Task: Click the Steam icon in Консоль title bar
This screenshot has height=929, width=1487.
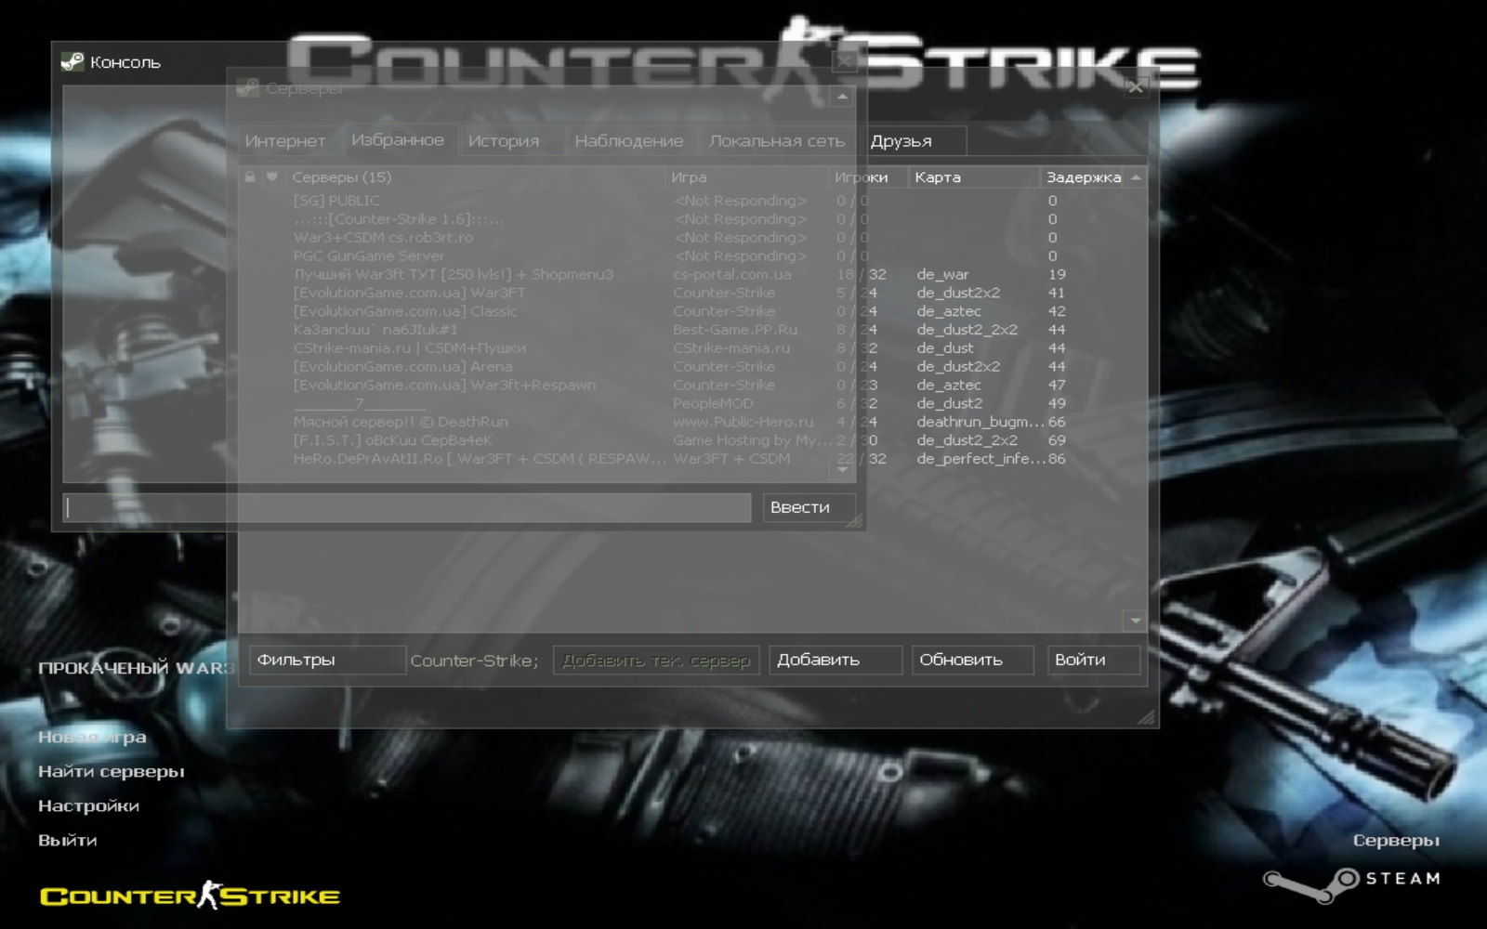Action: 72,62
